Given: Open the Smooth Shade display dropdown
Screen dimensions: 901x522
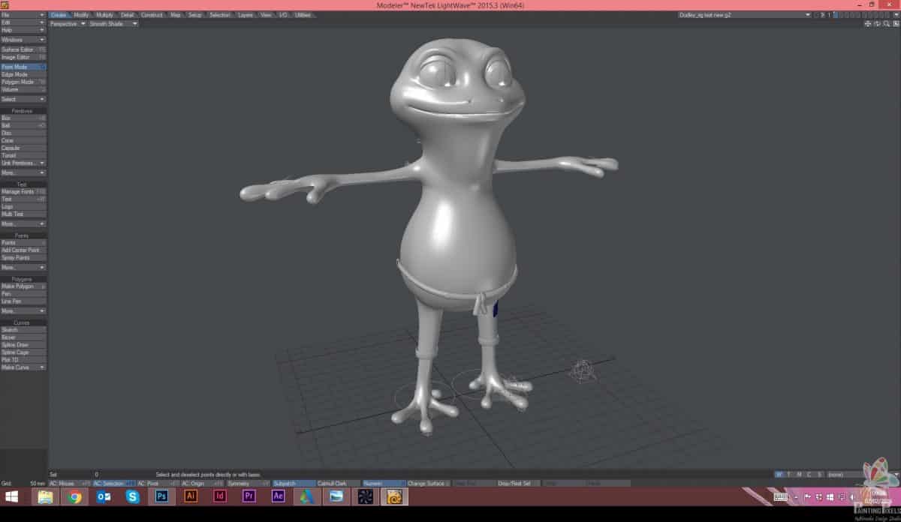Looking at the screenshot, I should tap(113, 24).
